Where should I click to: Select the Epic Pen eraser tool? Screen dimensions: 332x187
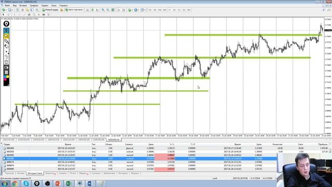pyautogui.click(x=6, y=46)
